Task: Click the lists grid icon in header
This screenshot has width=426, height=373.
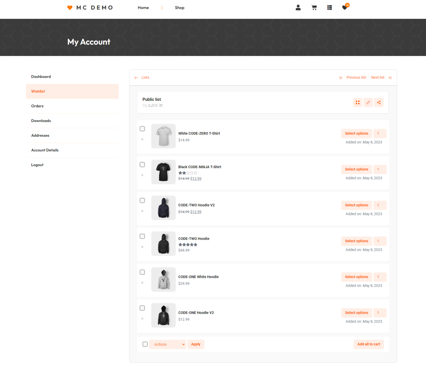Action: [x=329, y=7]
